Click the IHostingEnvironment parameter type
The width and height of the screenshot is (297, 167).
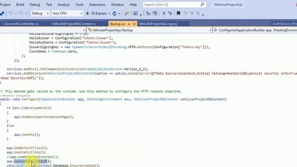coord(104,99)
